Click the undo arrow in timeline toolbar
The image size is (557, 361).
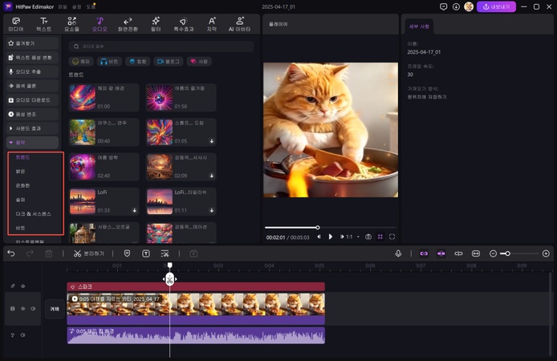pos(11,254)
